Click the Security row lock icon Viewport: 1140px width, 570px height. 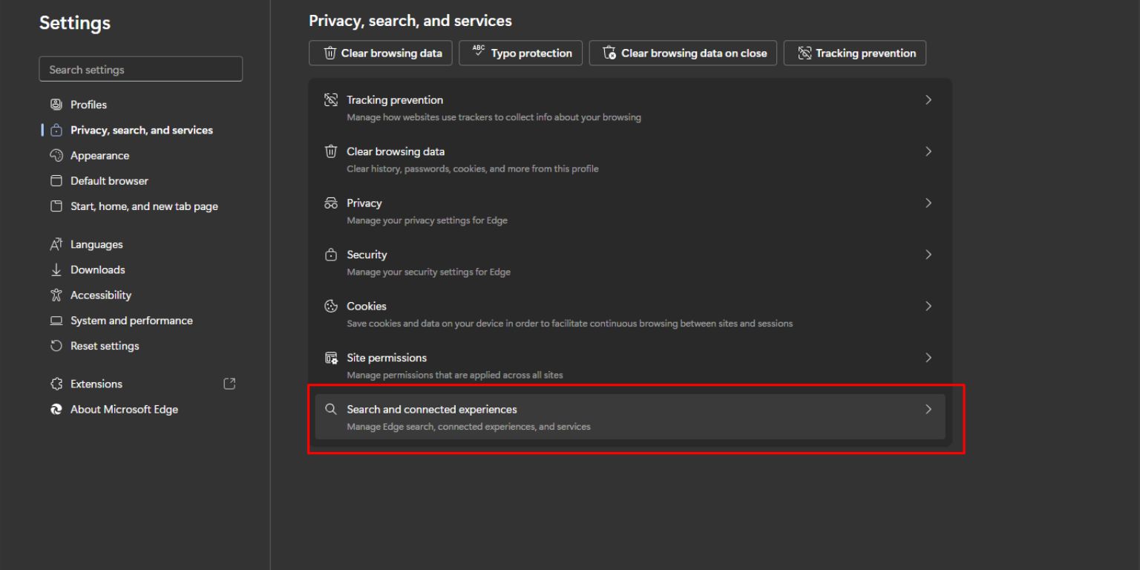tap(331, 255)
